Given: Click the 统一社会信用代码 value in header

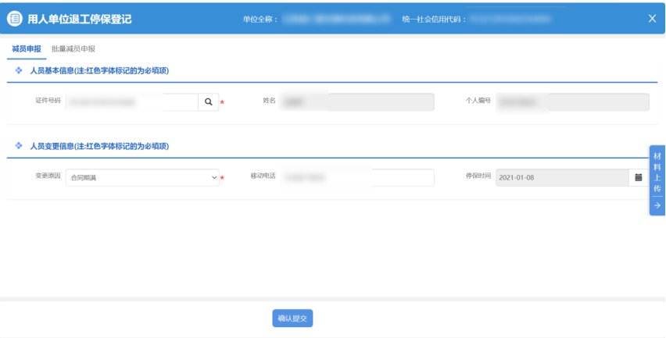Looking at the screenshot, I should (x=516, y=19).
